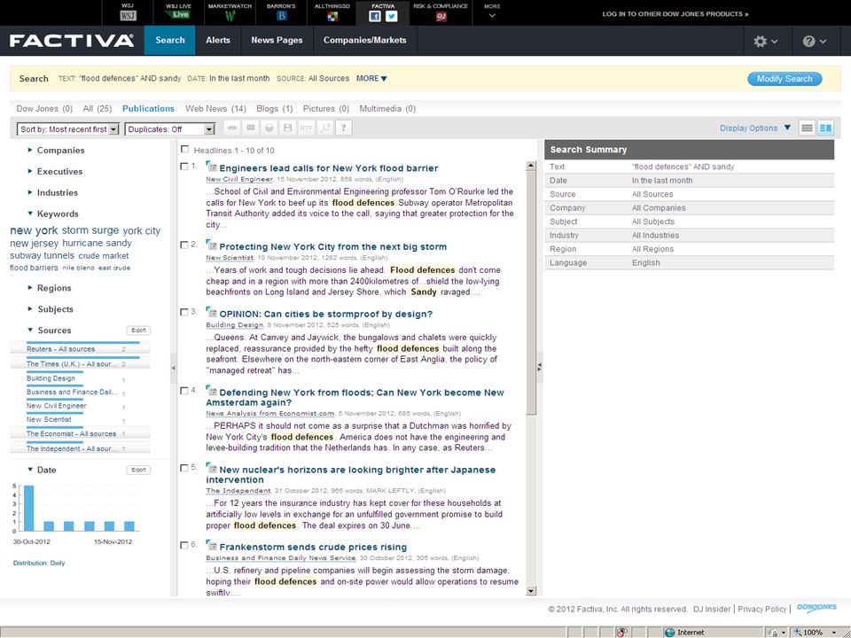This screenshot has width=851, height=638.
Task: Log in to other Dow Jones products
Action: pos(675,14)
